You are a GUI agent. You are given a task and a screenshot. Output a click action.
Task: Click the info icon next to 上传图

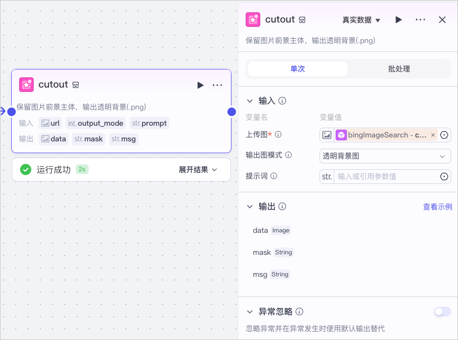pyautogui.click(x=278, y=135)
